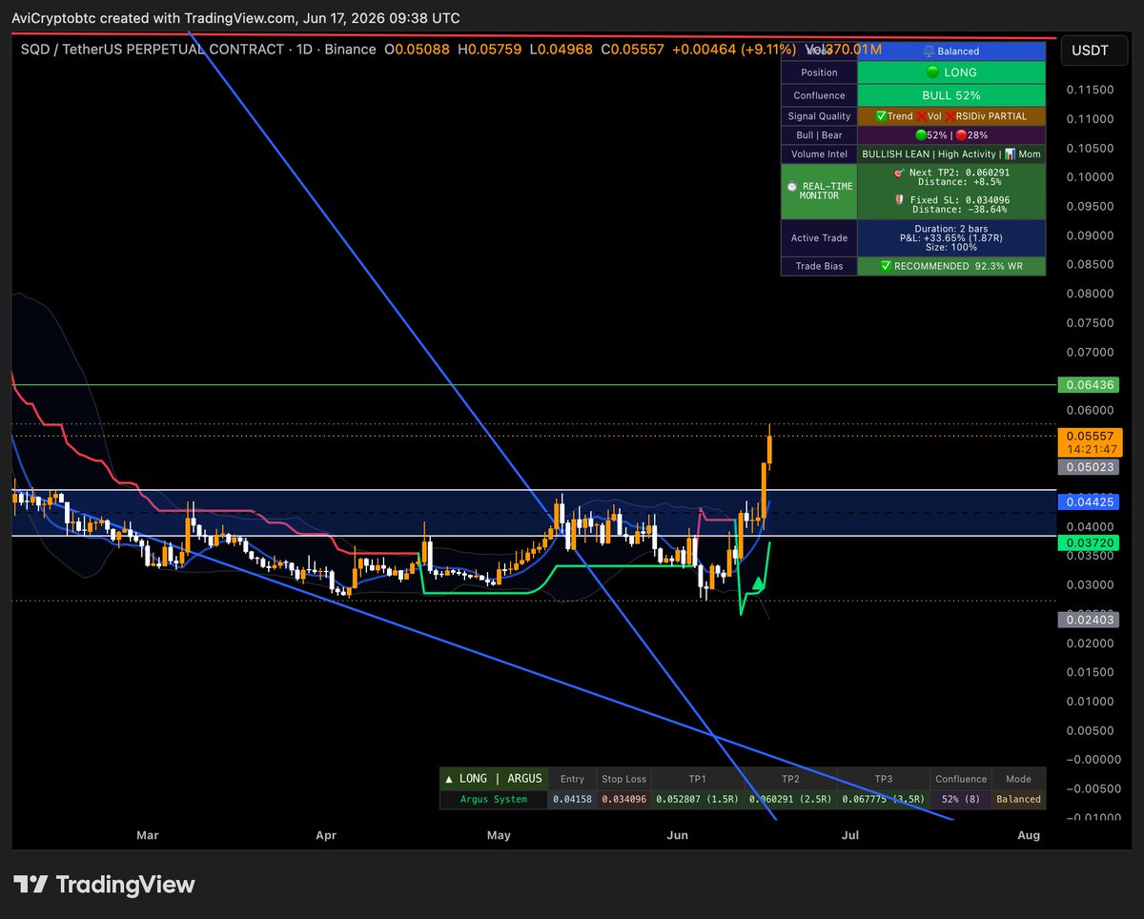Click the 52% (8) confluence cell
Viewport: 1144px width, 919px height.
961,799
